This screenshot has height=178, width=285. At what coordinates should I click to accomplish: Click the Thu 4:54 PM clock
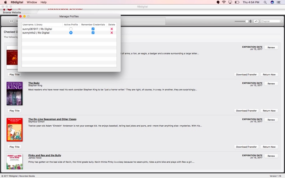(251, 2)
